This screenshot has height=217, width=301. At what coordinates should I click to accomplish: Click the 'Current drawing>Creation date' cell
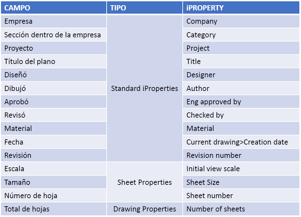(237, 142)
